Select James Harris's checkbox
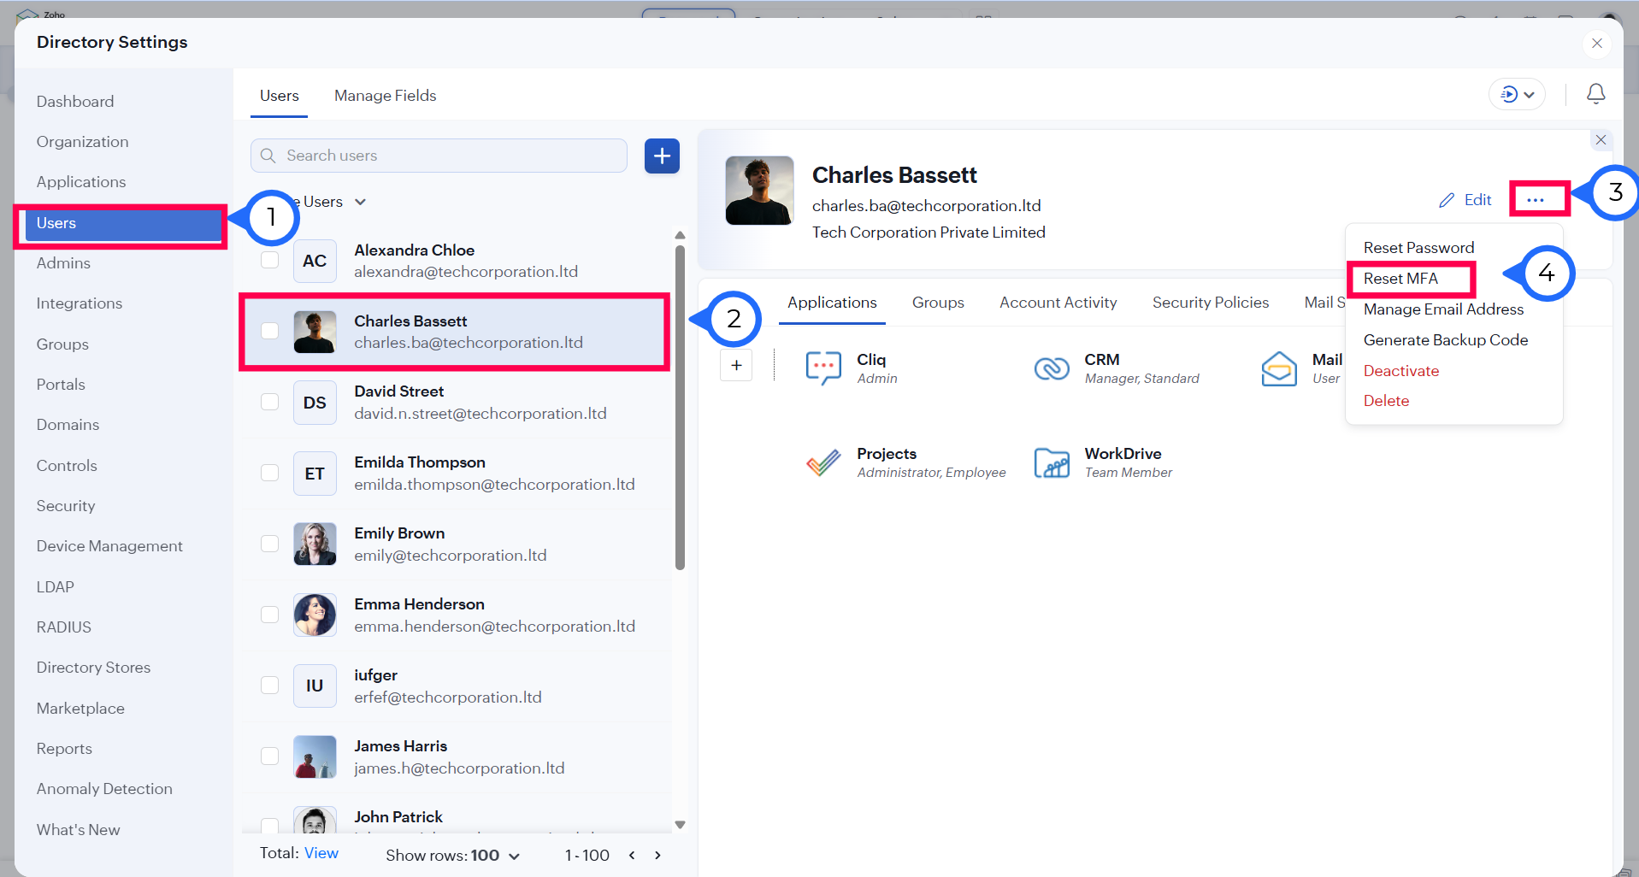 coord(269,756)
